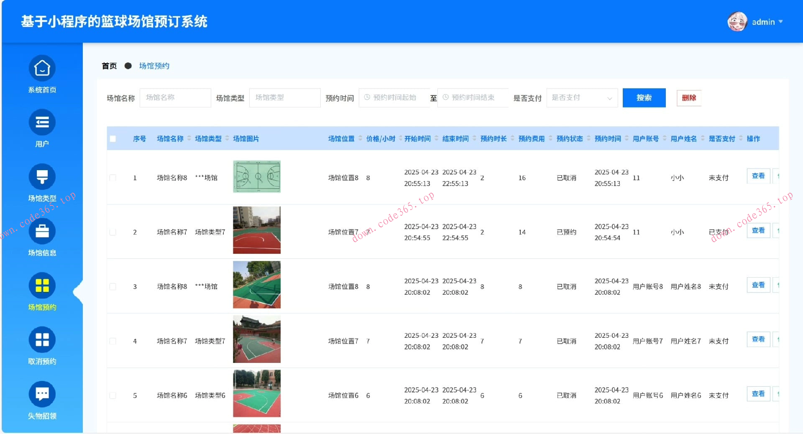Sort table by 价格/小时 column
803x434 pixels.
pos(380,138)
